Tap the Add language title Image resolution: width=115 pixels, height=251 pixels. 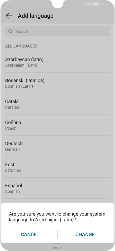click(x=36, y=16)
